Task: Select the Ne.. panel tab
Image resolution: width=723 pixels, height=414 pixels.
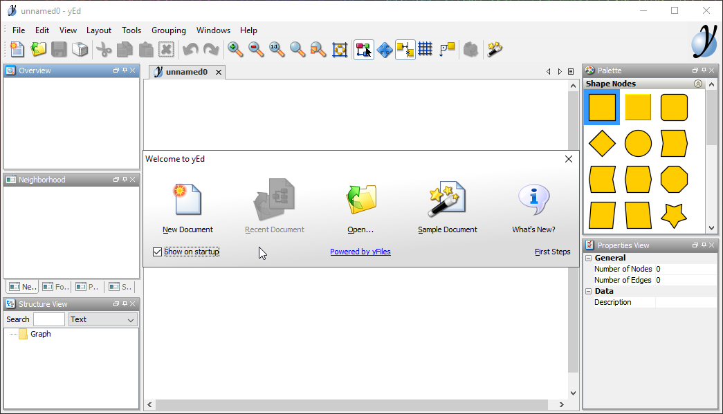Action: pos(23,287)
